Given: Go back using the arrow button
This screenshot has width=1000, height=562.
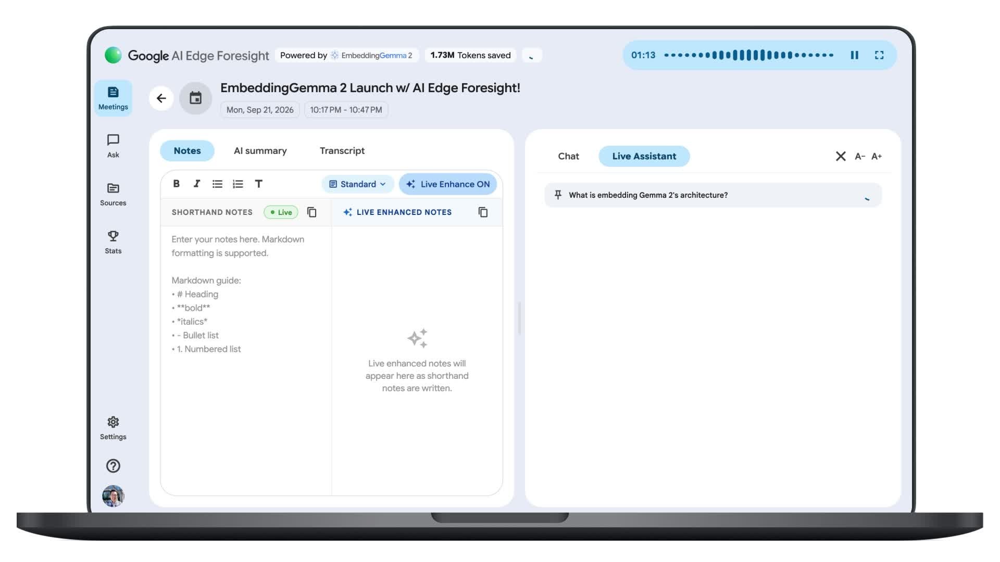Looking at the screenshot, I should tap(161, 98).
